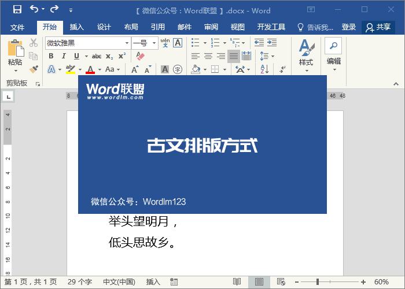This screenshot has width=405, height=289.
Task: Click the 共享 share button
Action: (x=378, y=27)
